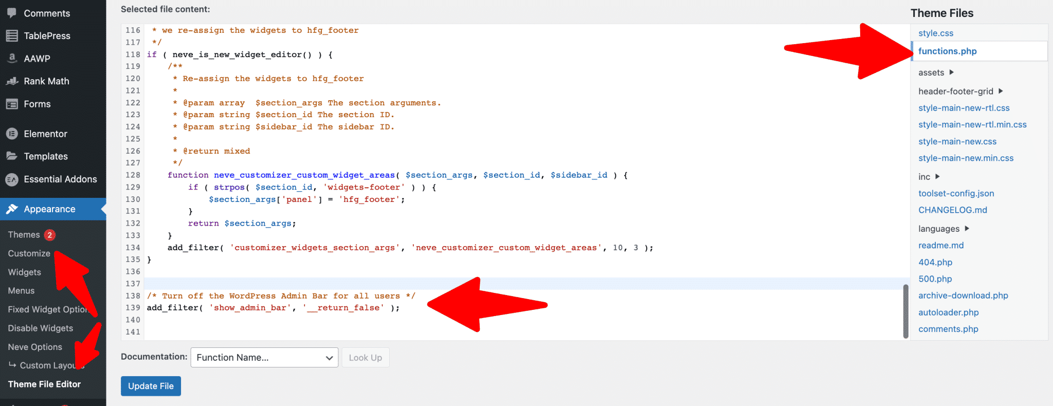The width and height of the screenshot is (1053, 406).
Task: Open comments.php file
Action: tap(948, 329)
